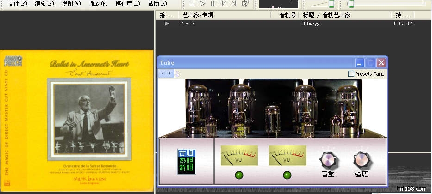432x194 pixels.
Task: Toggle the left green LED indicator
Action: [x=239, y=175]
